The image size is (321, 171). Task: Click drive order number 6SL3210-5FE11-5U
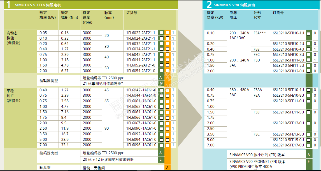(x=288, y=112)
